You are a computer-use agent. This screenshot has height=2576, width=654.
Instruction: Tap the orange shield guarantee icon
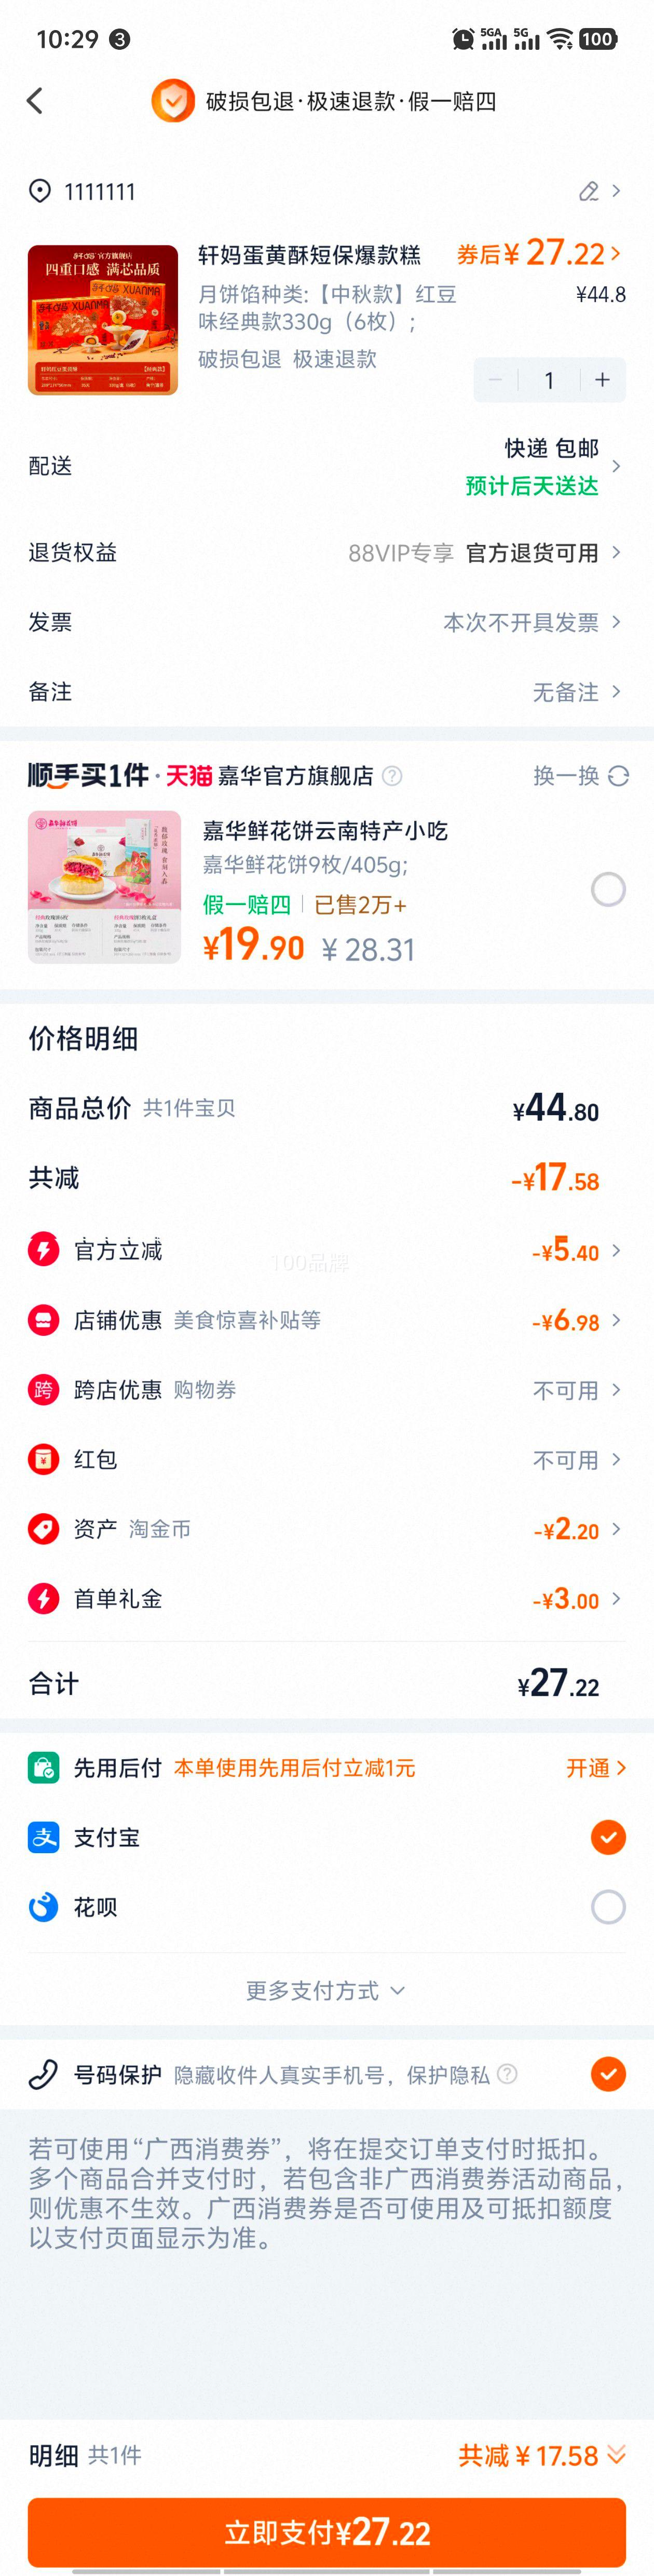click(173, 101)
